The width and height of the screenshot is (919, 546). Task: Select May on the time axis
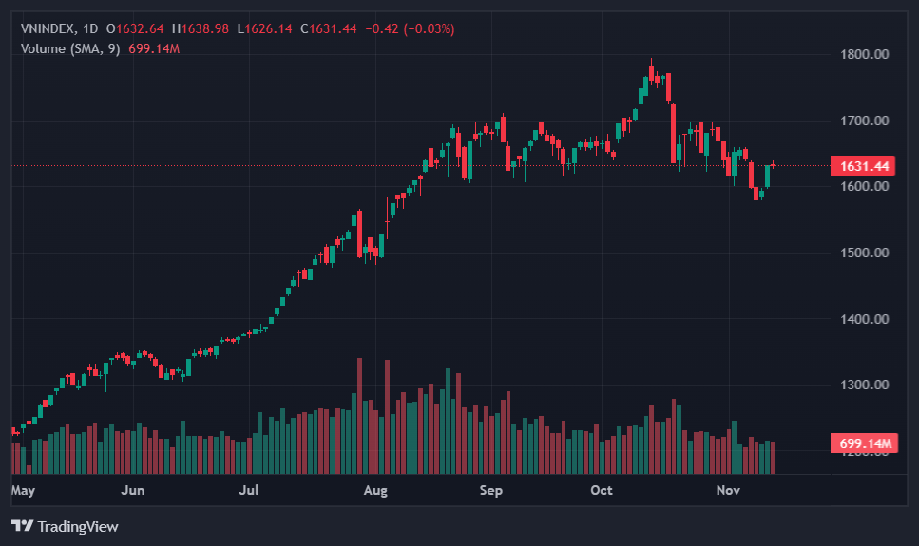pyautogui.click(x=23, y=491)
